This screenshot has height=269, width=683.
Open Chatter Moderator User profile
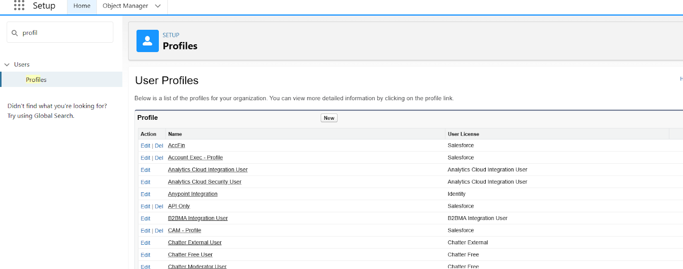pos(197,266)
